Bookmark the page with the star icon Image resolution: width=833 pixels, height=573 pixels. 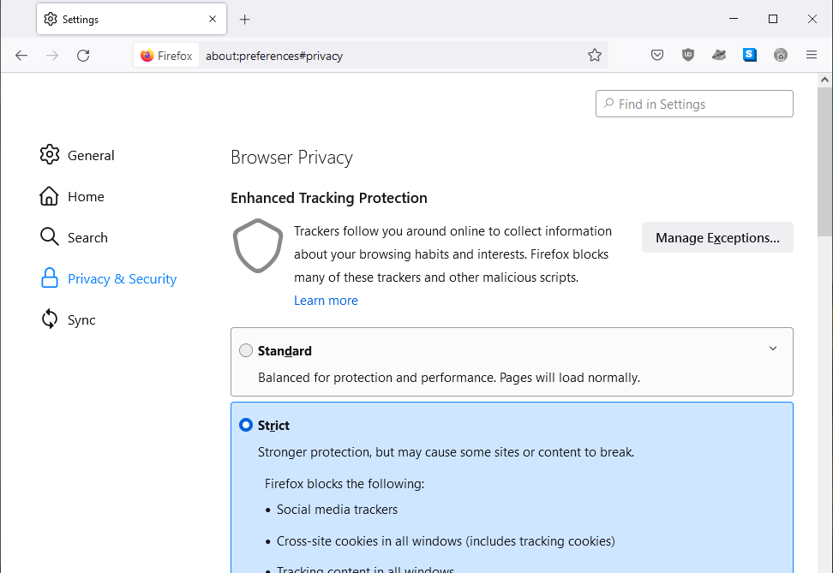(x=595, y=55)
